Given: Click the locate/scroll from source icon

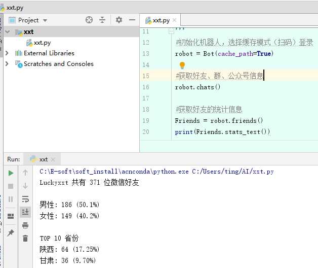Looking at the screenshot, I should [89, 20].
